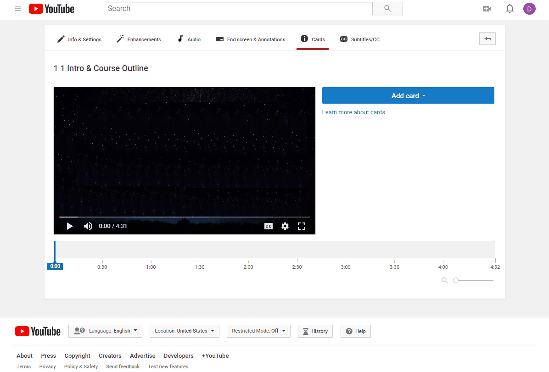Screen dimensions: 549x372
Task: Click Test new features link
Action: (168, 366)
